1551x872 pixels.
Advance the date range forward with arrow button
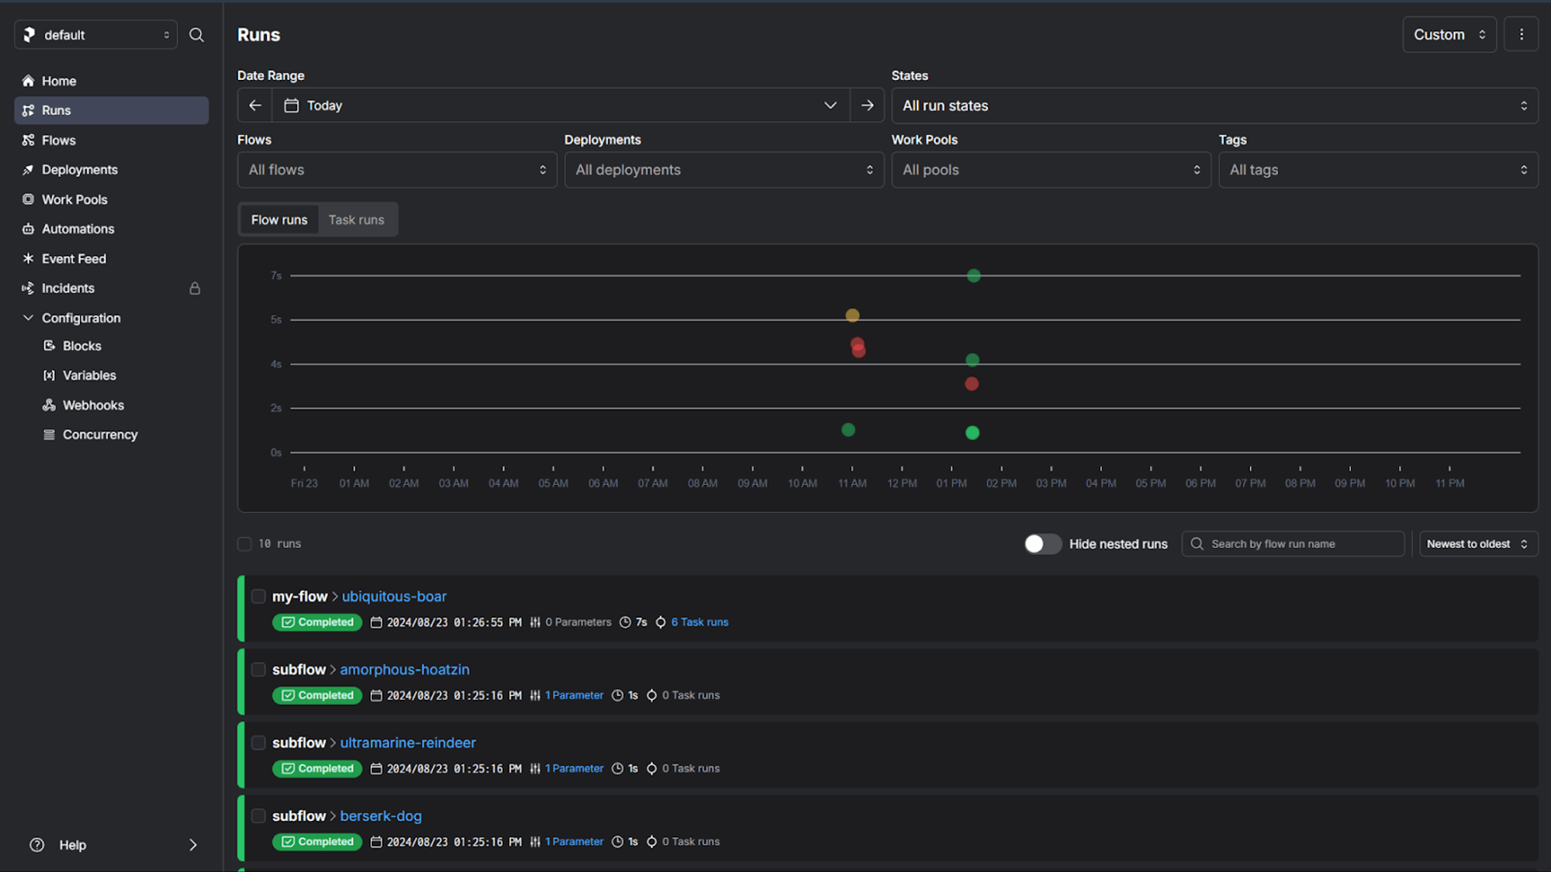point(868,105)
